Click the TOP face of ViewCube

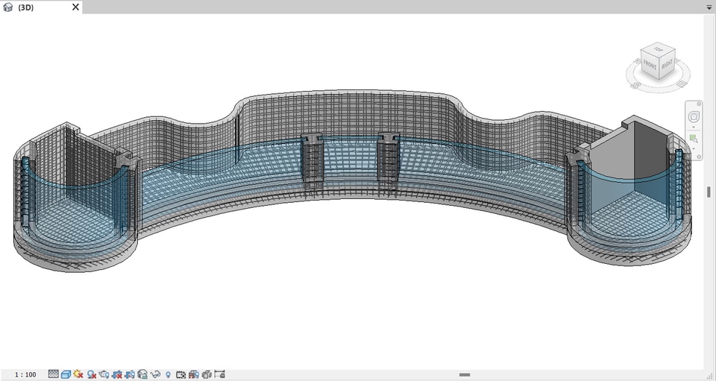click(658, 49)
